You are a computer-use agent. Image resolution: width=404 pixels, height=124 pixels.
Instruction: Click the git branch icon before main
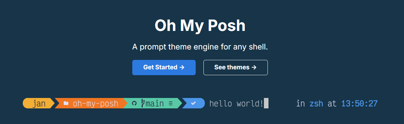[x=143, y=103]
